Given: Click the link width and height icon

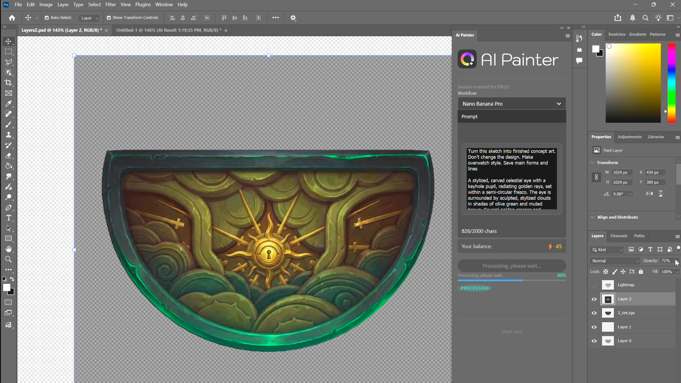Looking at the screenshot, I should pyautogui.click(x=596, y=177).
